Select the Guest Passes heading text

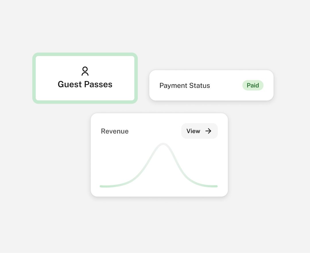tap(85, 84)
